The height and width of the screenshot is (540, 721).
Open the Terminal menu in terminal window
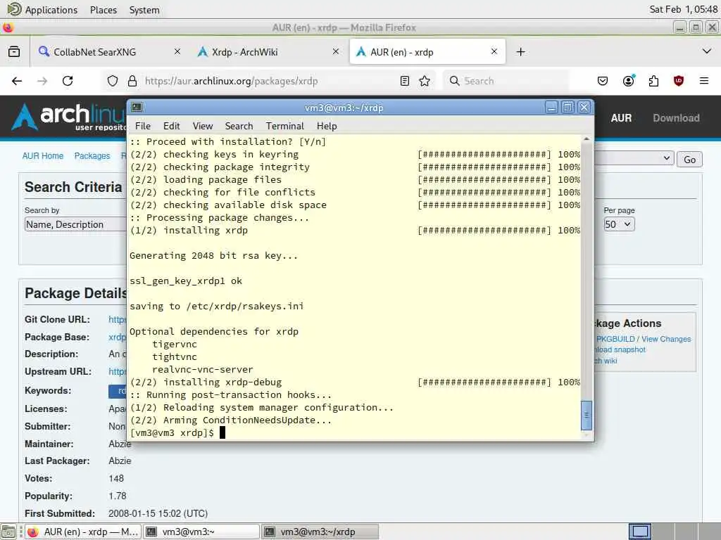point(284,126)
